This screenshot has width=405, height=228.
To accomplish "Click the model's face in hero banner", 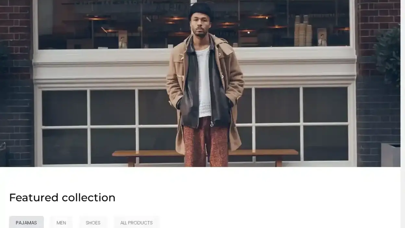I will coord(199,26).
